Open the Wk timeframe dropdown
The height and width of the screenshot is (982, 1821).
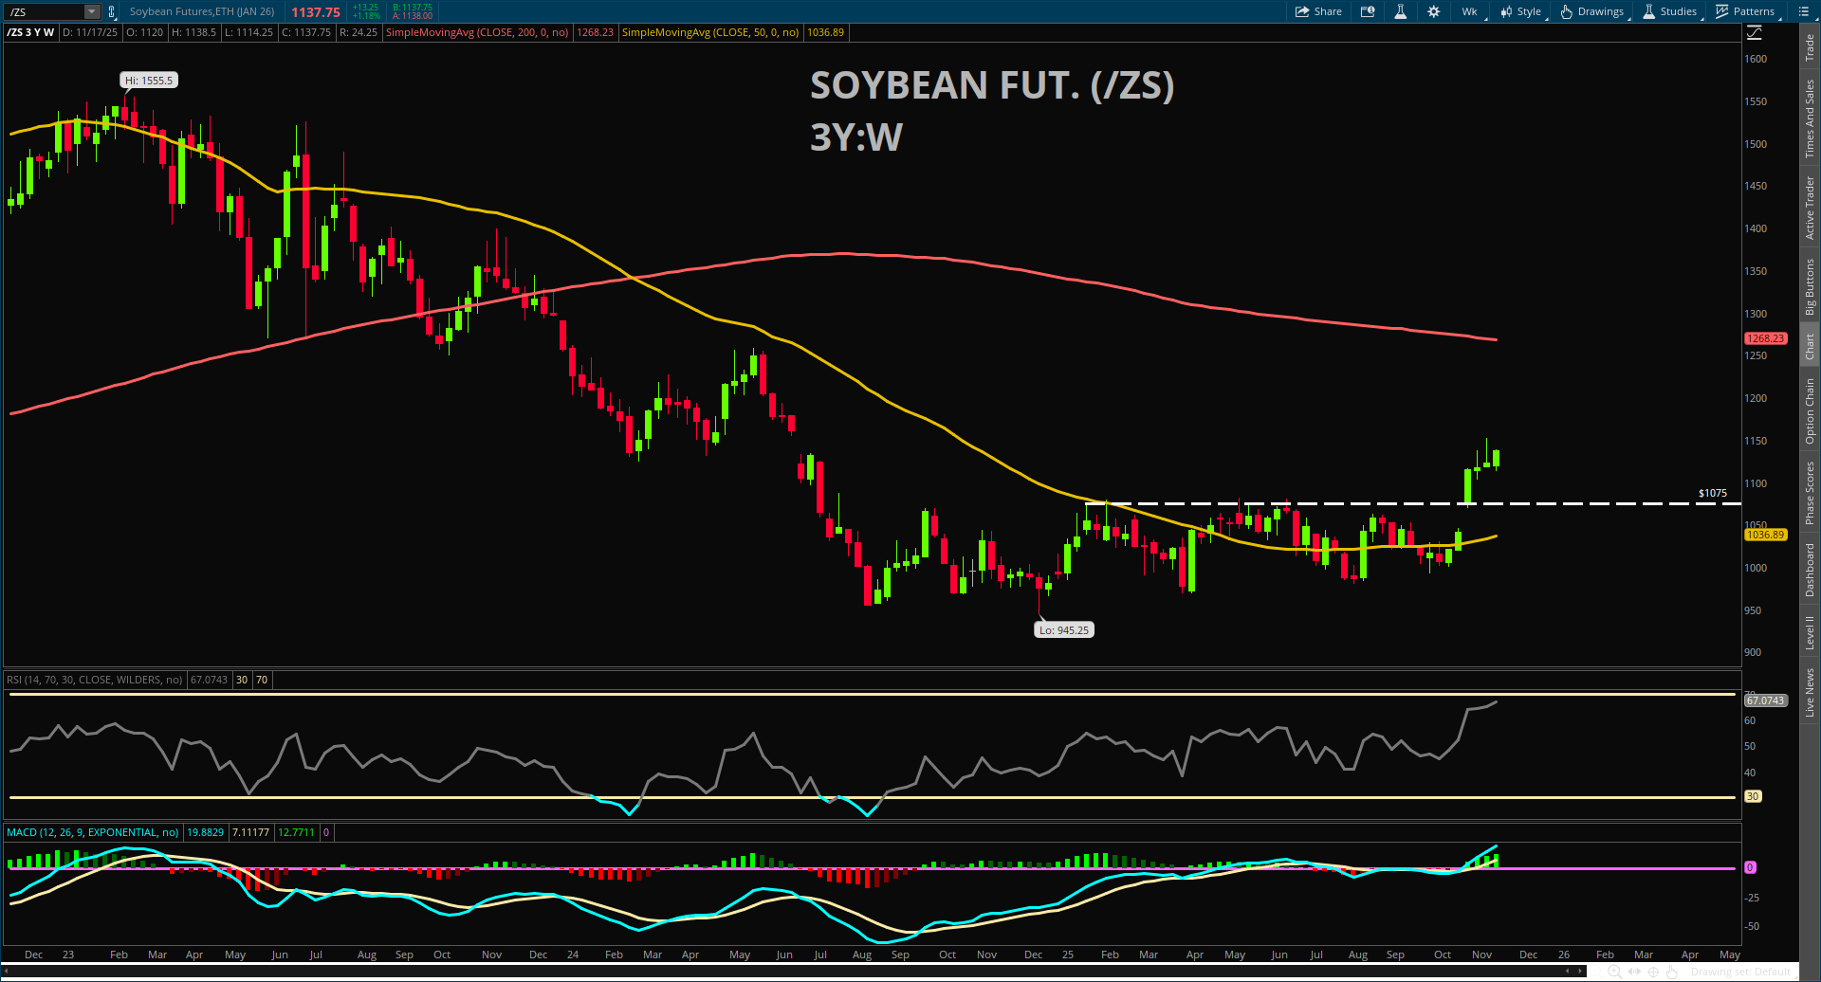coord(1470,11)
